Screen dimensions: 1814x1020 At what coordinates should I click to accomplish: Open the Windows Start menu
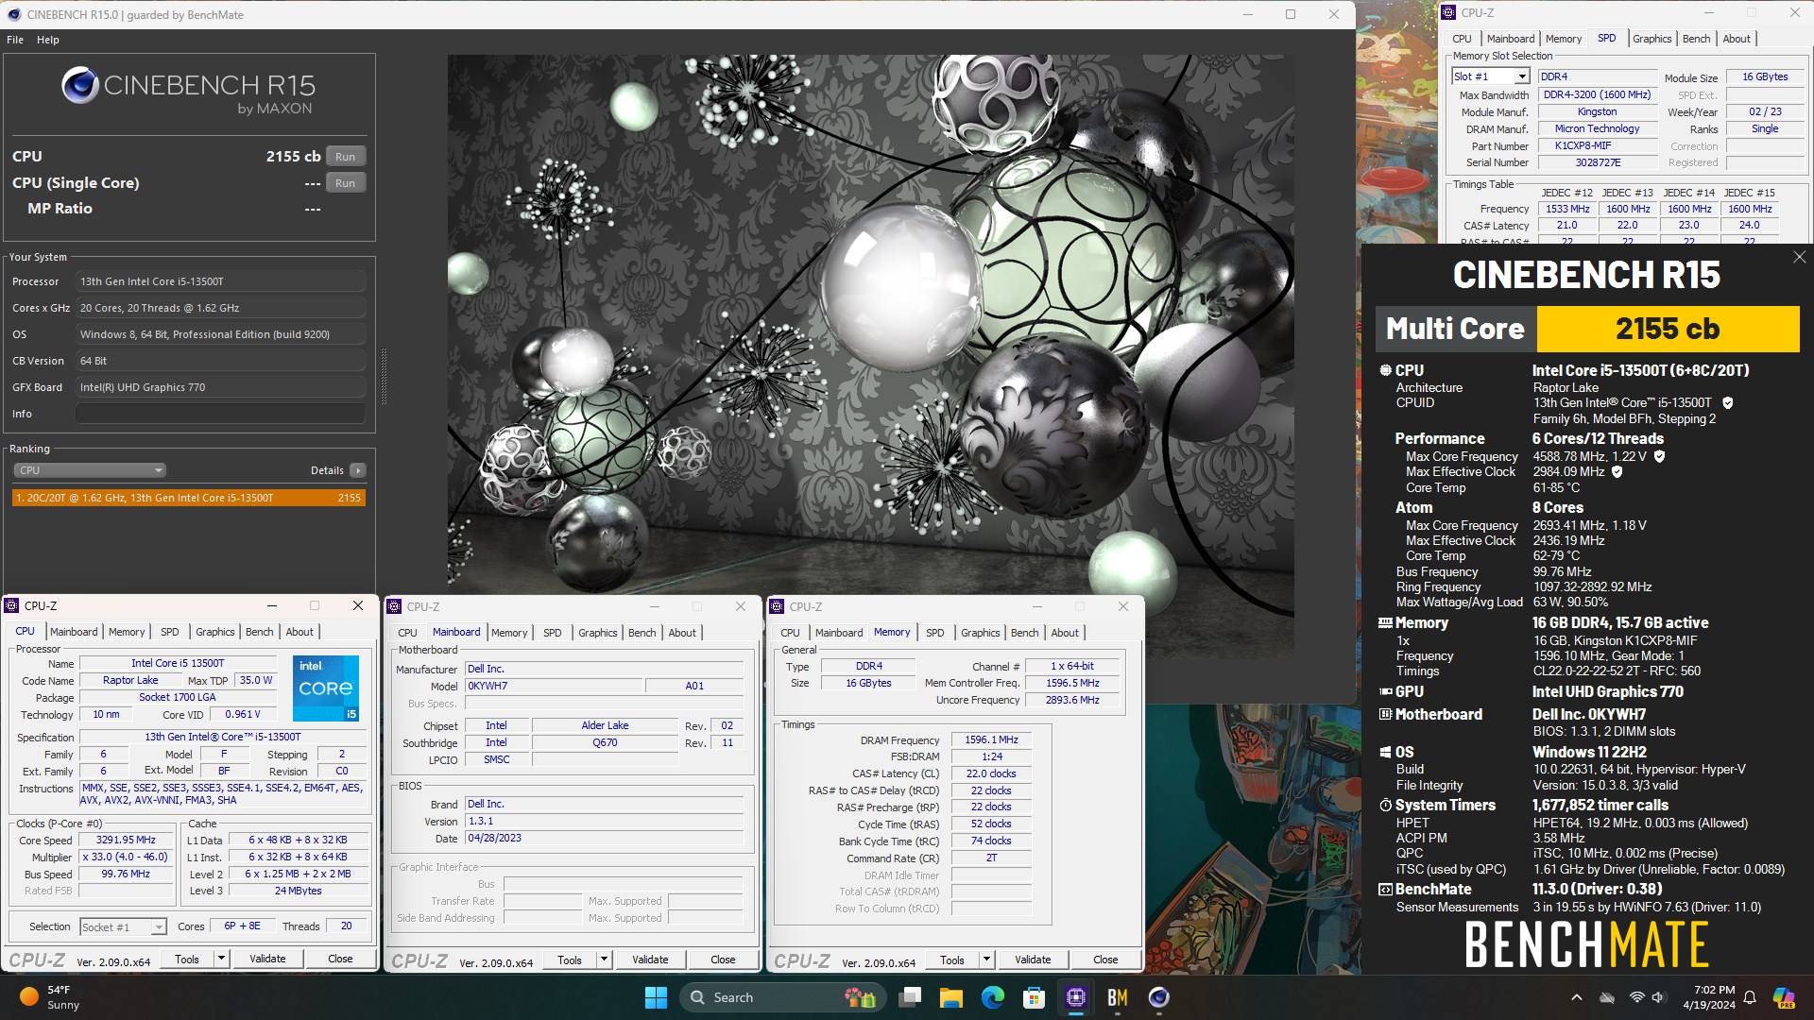coord(656,997)
